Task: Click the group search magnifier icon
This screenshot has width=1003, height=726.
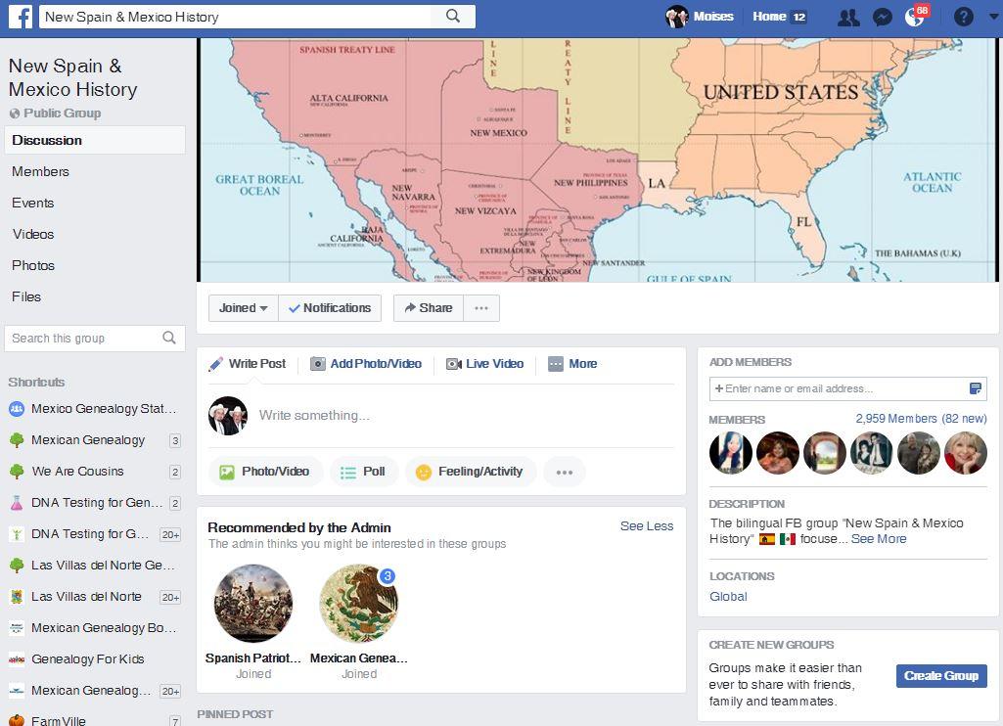Action: [x=169, y=338]
